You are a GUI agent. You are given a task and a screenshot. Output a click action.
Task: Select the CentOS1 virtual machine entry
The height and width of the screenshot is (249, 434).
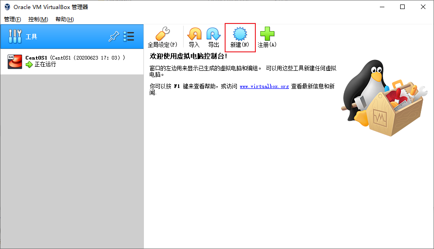tap(74, 61)
